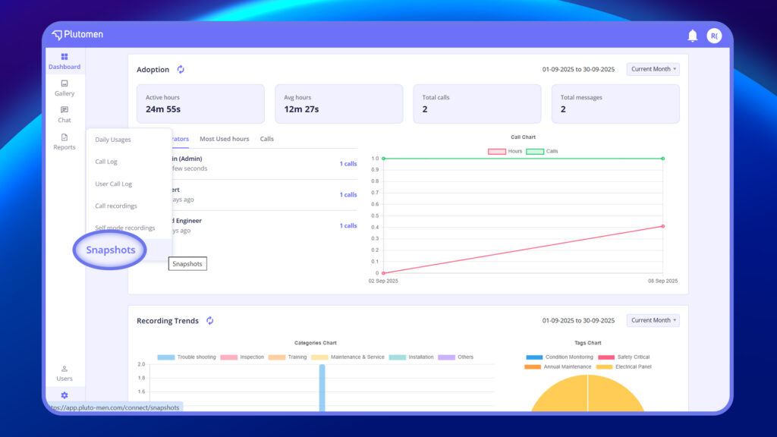Click Adoption date range 01-09-2025 to 30-09-2025
The width and height of the screenshot is (777, 437).
pos(578,69)
